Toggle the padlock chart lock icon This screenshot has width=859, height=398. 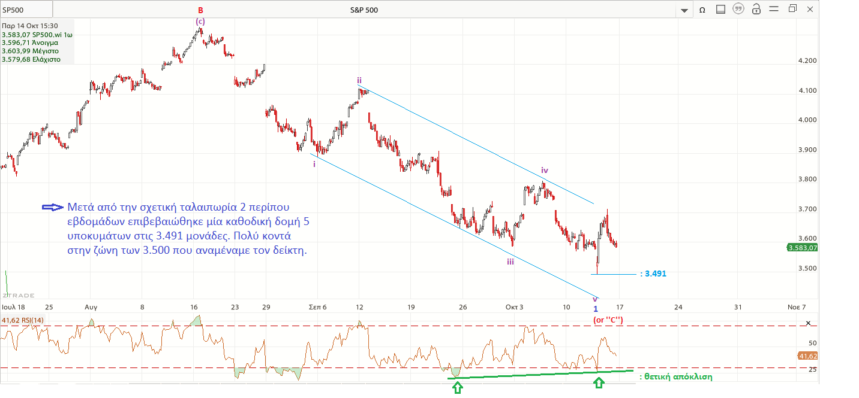[756, 10]
